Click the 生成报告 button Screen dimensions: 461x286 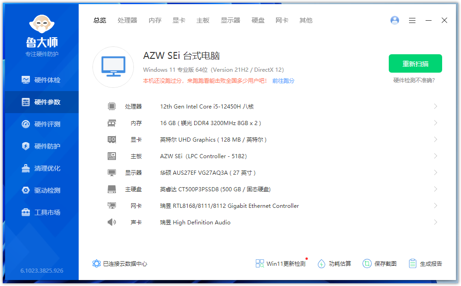click(x=426, y=264)
